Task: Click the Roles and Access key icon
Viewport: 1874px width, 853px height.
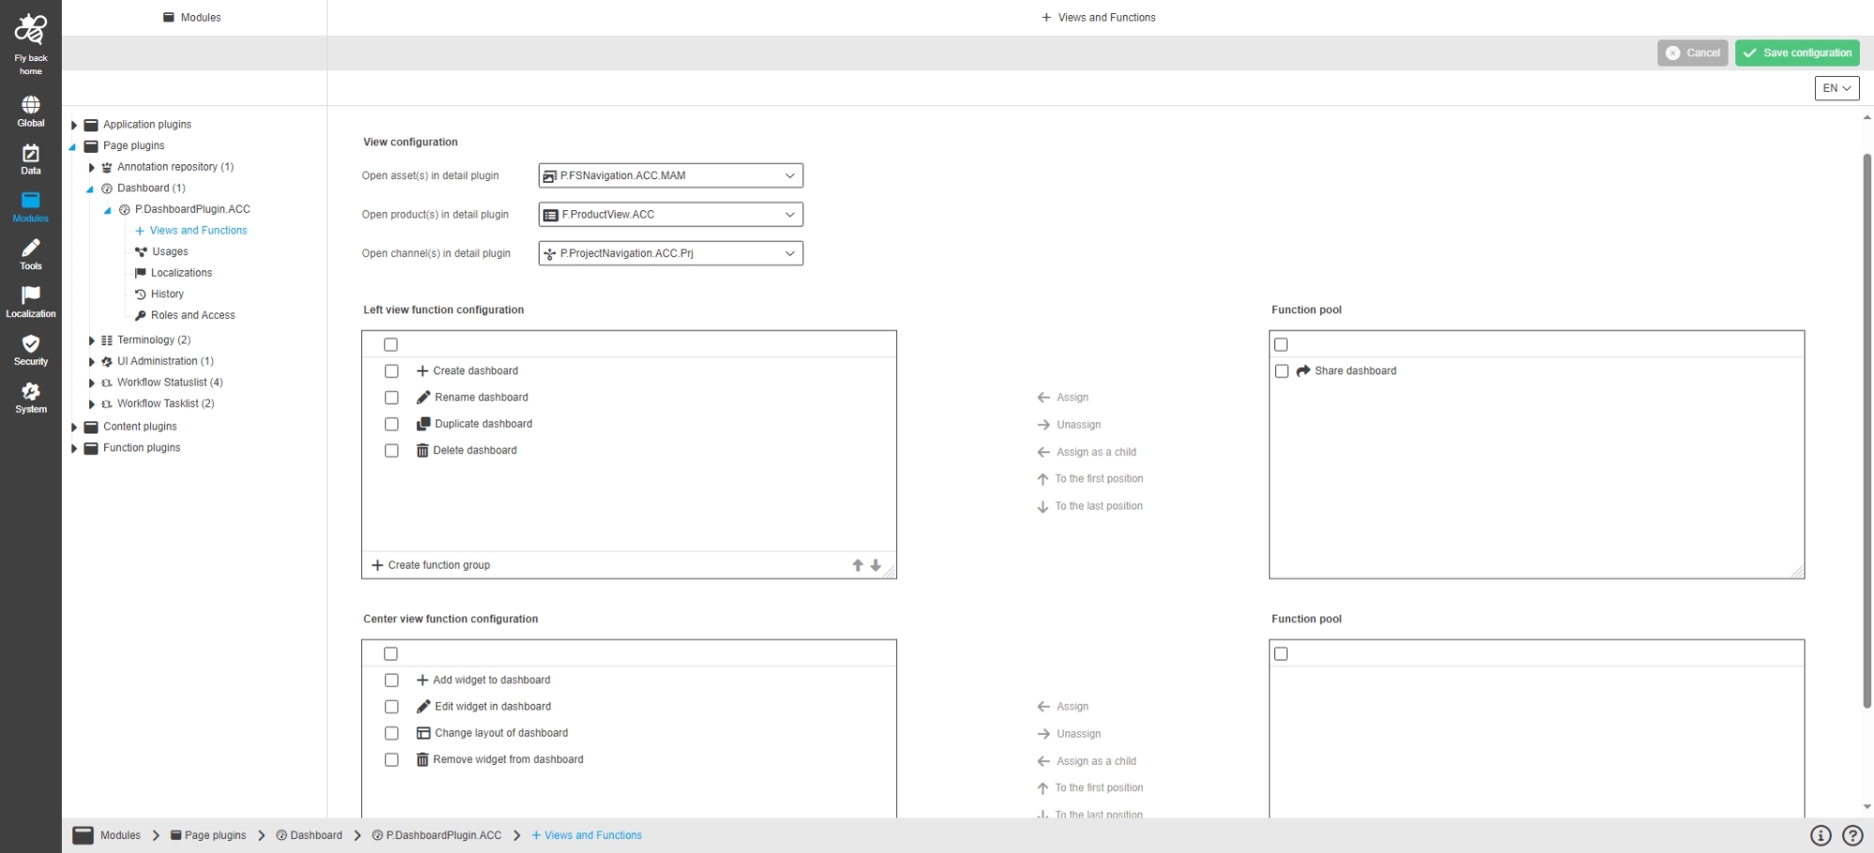Action: [x=141, y=315]
